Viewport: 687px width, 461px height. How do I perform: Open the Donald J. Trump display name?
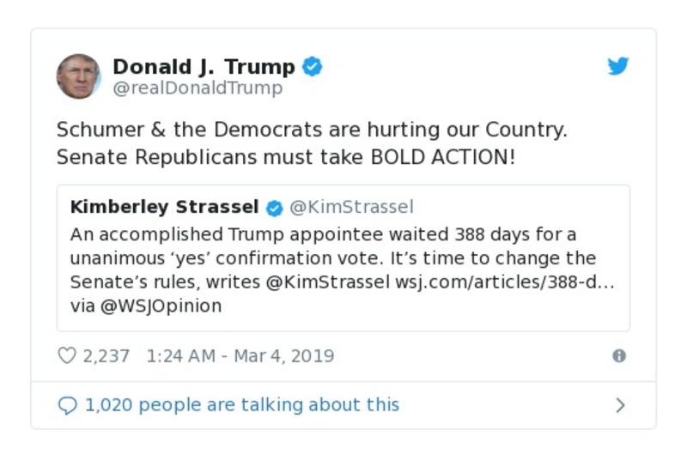(204, 67)
